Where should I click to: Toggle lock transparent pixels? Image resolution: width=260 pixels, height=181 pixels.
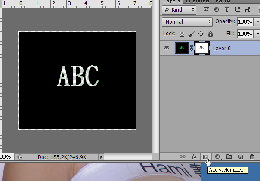point(182,34)
